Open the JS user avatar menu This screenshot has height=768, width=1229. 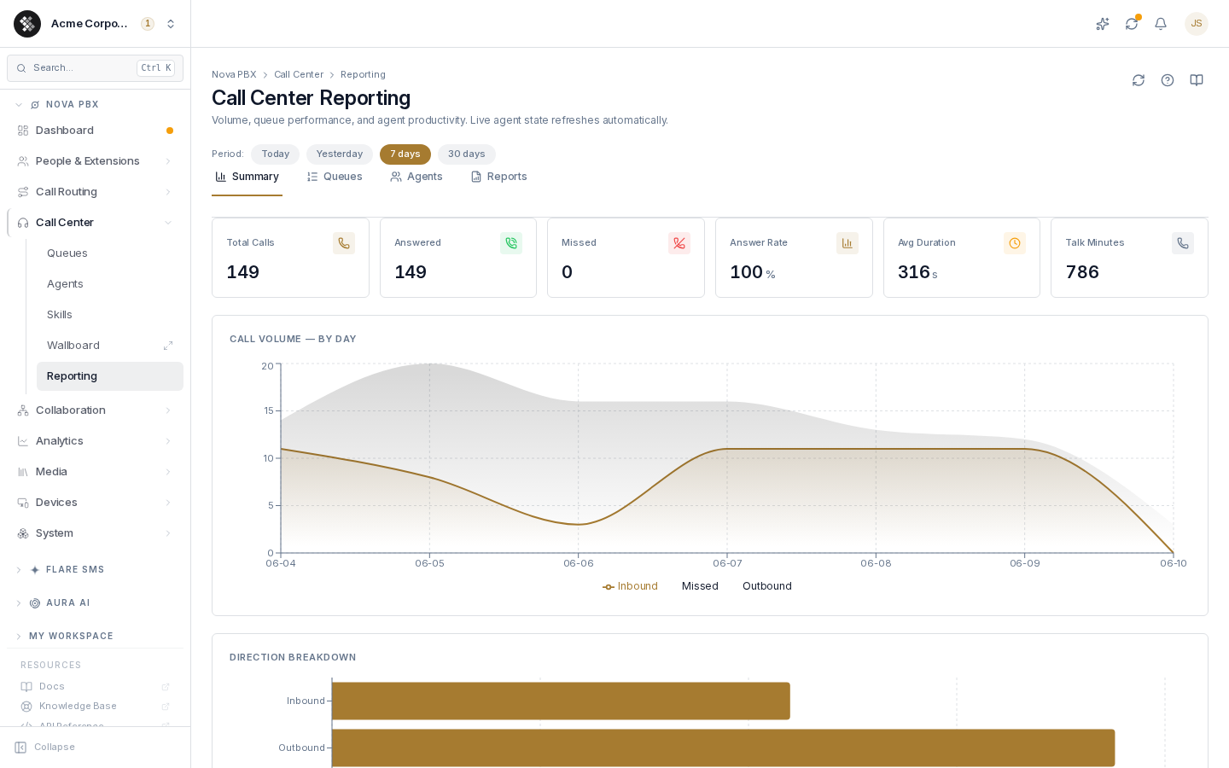pyautogui.click(x=1197, y=24)
